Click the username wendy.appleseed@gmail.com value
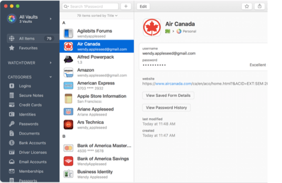The image size is (282, 183). click(169, 53)
